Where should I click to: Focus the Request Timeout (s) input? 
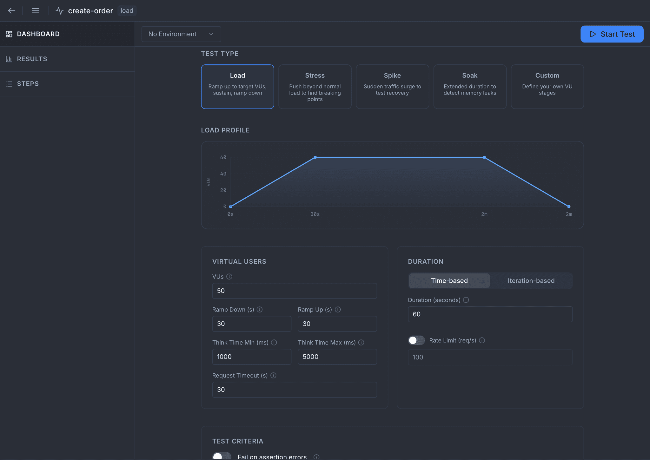click(295, 390)
